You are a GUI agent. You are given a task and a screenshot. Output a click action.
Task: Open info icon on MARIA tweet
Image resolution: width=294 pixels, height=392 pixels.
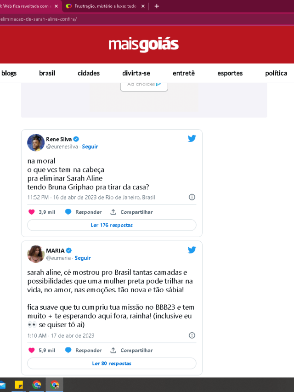192,335
